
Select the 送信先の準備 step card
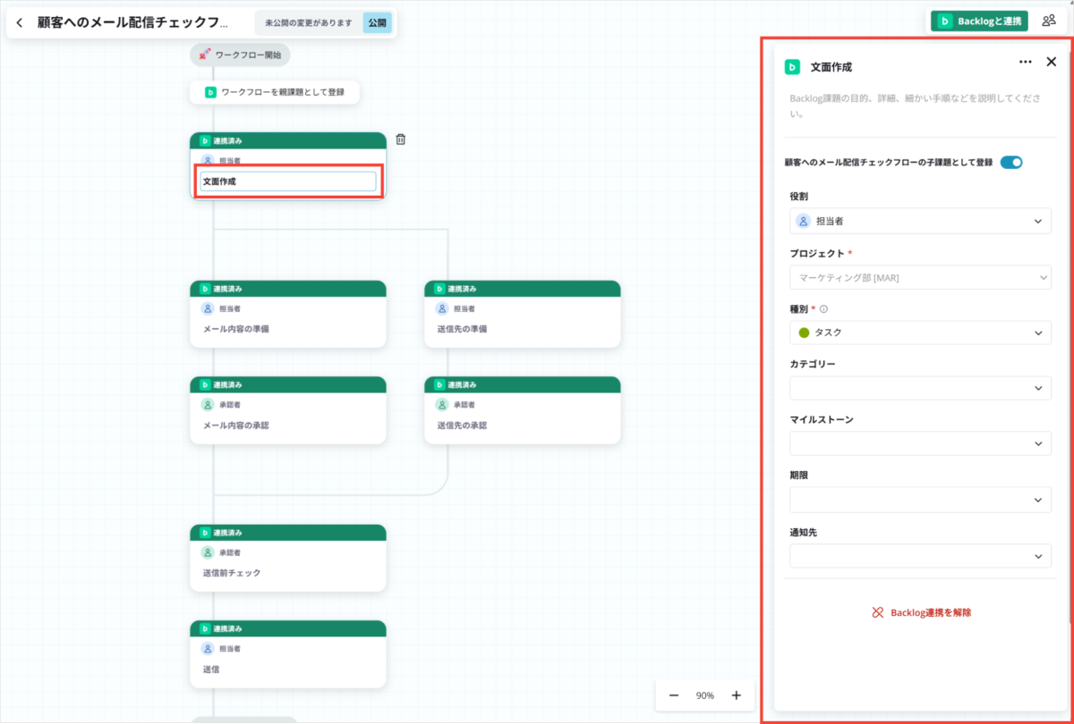[523, 314]
